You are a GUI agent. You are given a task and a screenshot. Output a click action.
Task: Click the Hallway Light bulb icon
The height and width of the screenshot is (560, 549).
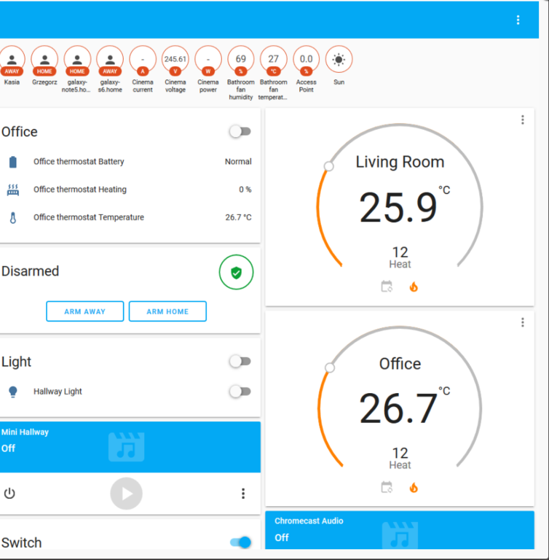[x=12, y=392]
